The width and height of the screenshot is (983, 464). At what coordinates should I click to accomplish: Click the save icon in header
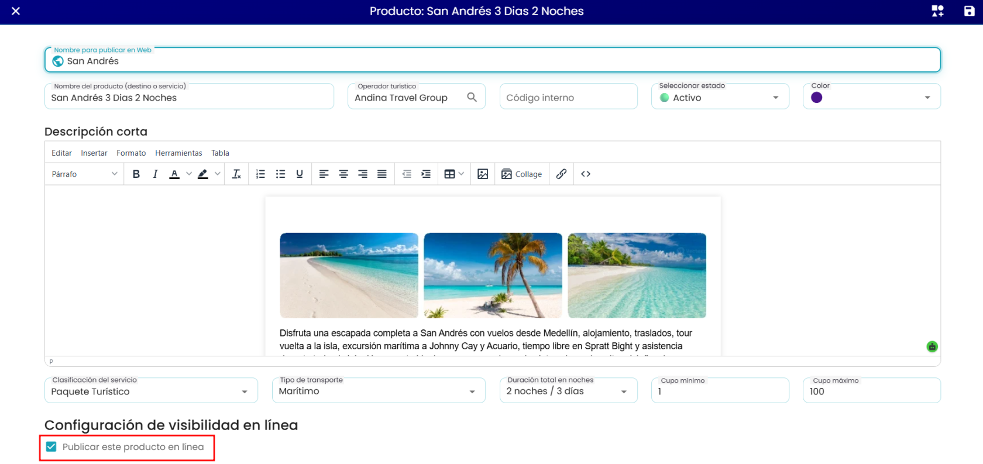[x=969, y=11]
